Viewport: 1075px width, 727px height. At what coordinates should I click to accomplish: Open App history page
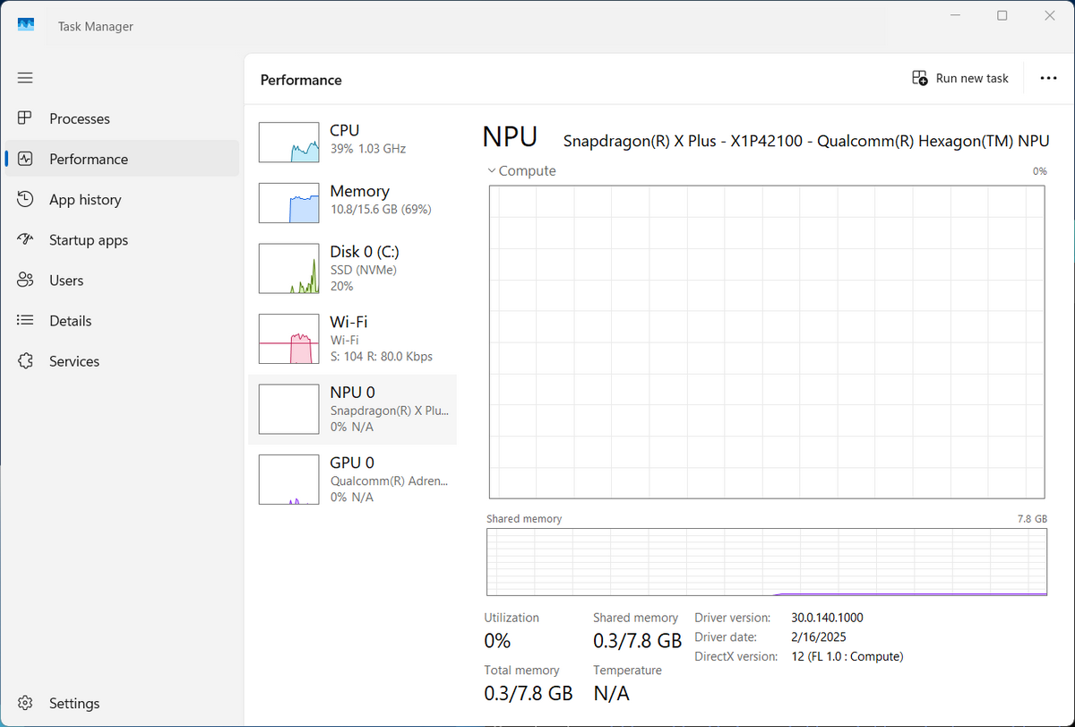122,199
